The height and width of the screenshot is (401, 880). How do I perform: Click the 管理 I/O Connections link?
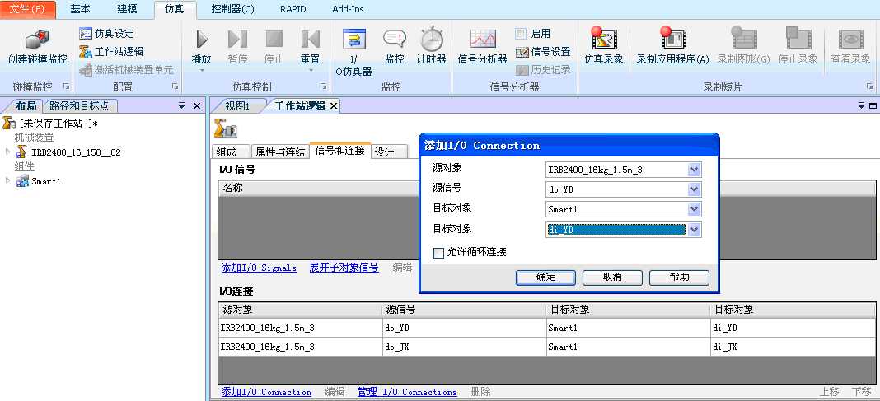407,392
